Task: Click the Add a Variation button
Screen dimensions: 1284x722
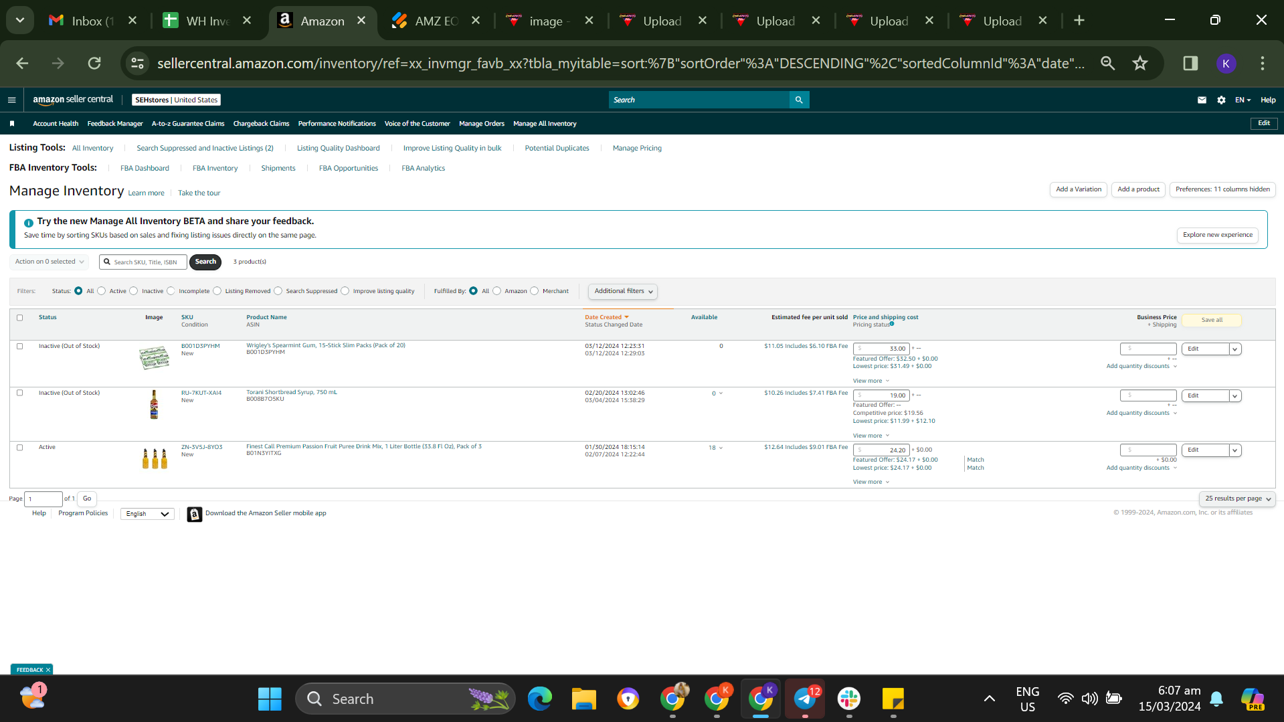Action: coord(1079,189)
